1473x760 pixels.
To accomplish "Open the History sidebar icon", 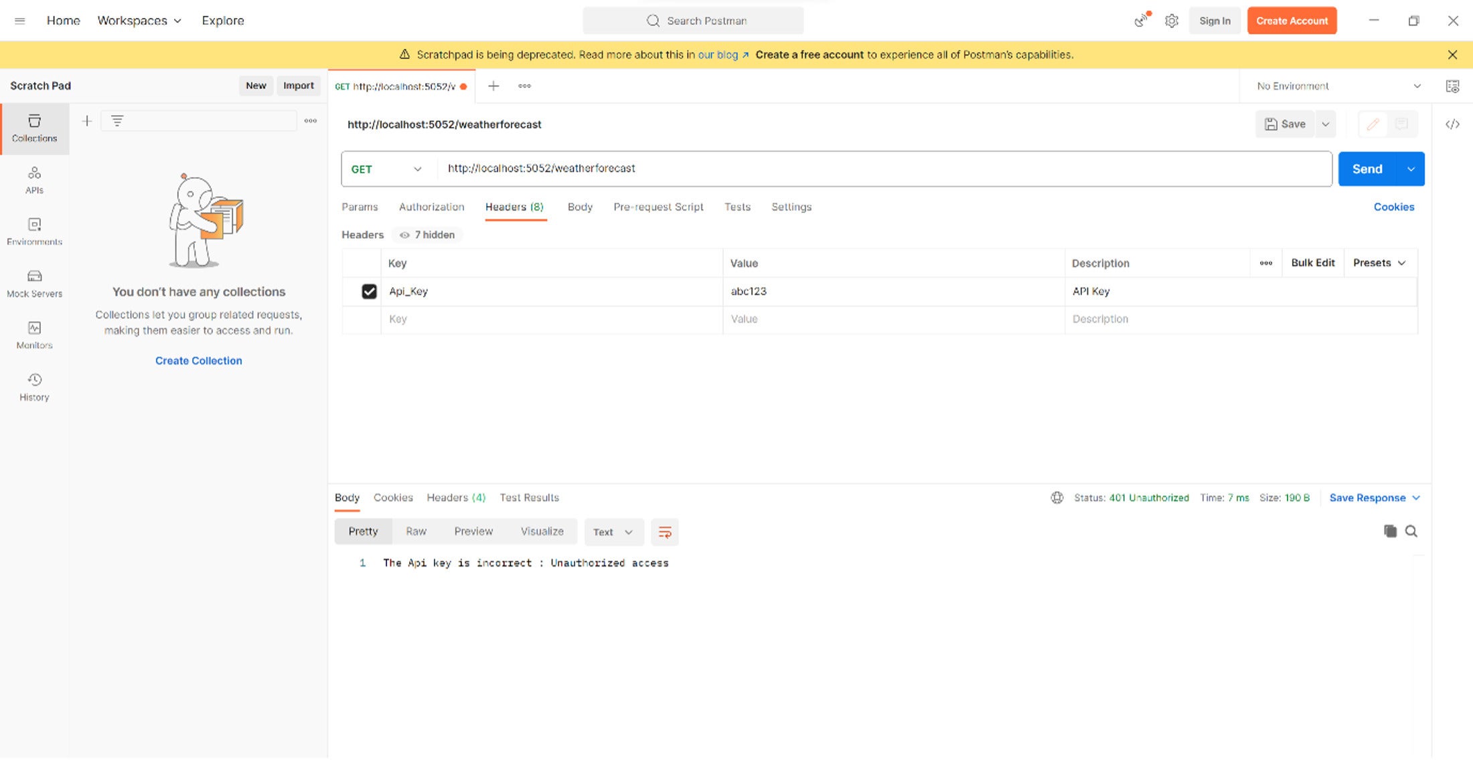I will click(x=34, y=387).
